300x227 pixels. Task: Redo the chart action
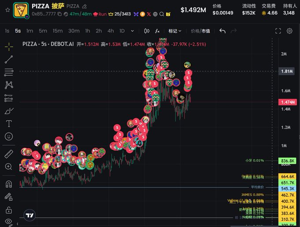click(x=234, y=31)
